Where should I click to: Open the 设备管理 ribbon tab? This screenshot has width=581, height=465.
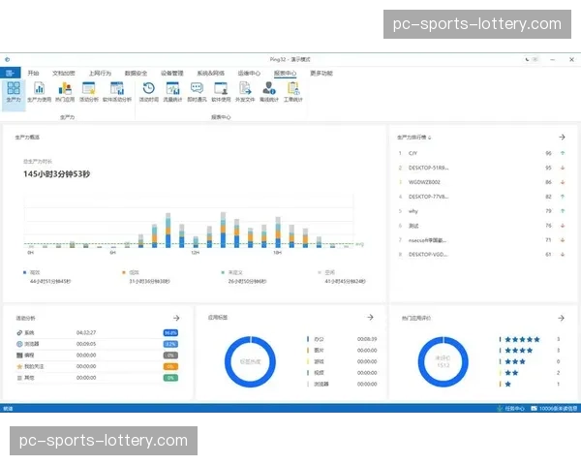pyautogui.click(x=171, y=73)
